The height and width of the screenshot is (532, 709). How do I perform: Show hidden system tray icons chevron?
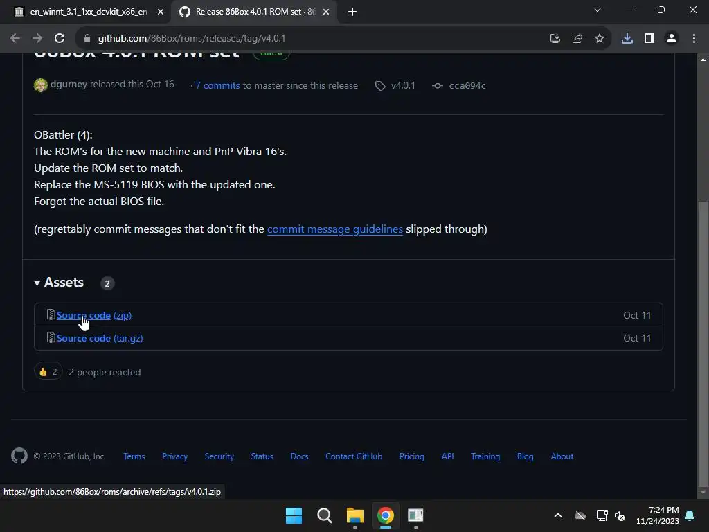tap(558, 515)
